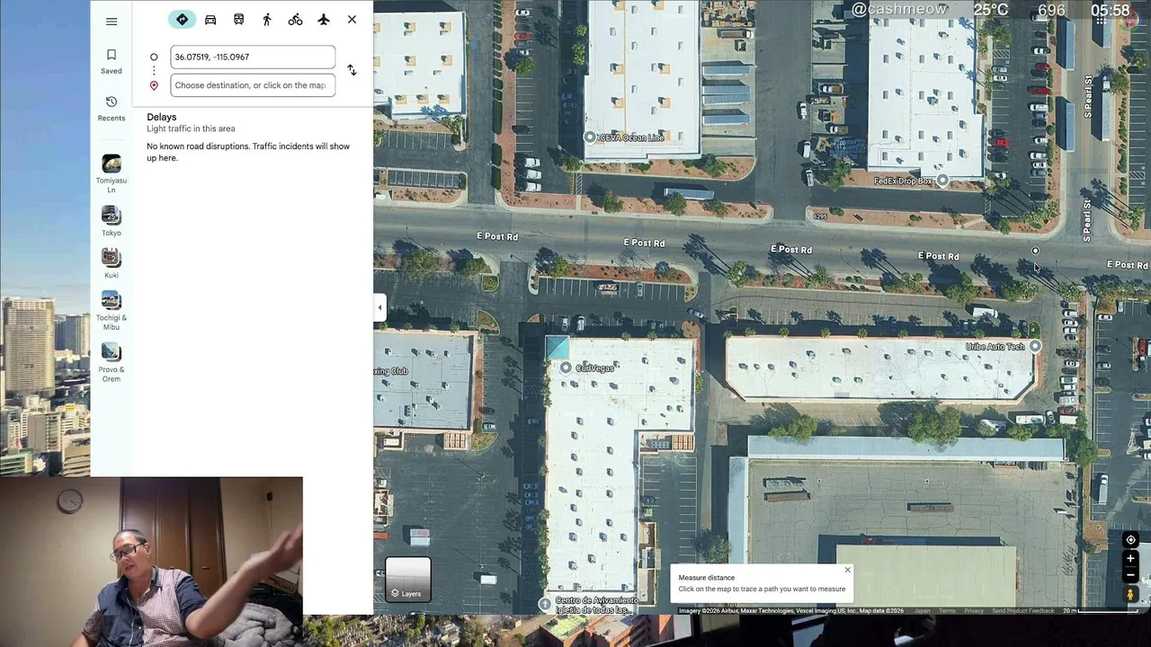Viewport: 1151px width, 647px height.
Task: Open recent place Provo & Orem
Action: pyautogui.click(x=112, y=362)
